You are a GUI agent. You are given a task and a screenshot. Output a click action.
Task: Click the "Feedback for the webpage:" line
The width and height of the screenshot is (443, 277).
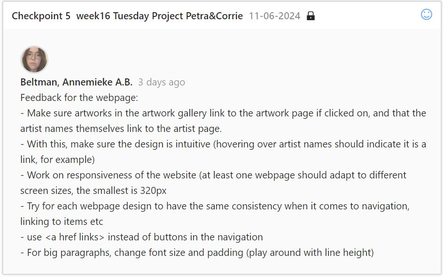click(x=78, y=98)
